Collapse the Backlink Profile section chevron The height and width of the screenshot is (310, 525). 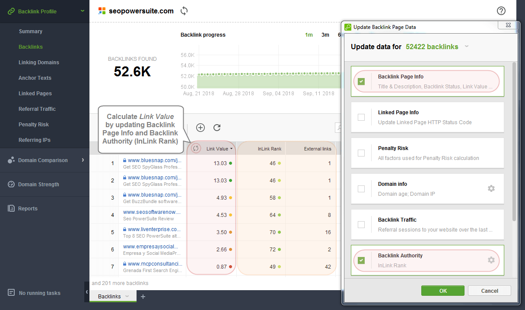(x=83, y=11)
